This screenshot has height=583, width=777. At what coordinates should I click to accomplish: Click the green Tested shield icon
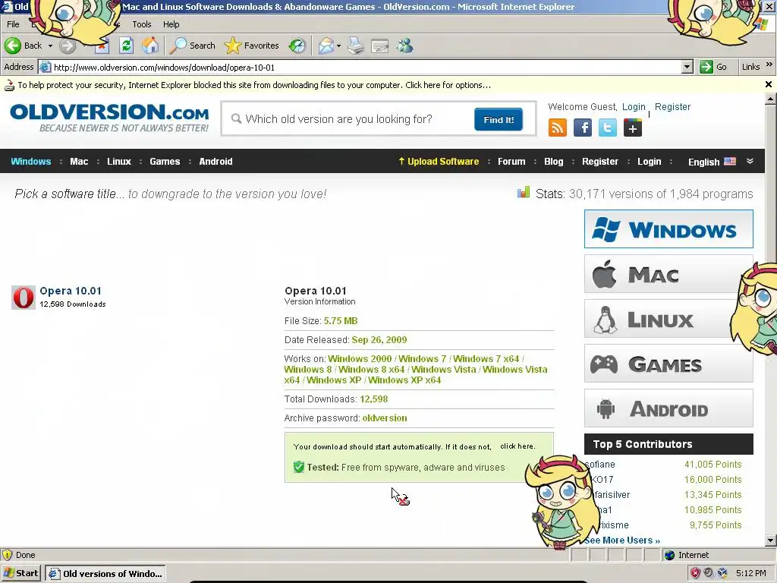coord(299,467)
